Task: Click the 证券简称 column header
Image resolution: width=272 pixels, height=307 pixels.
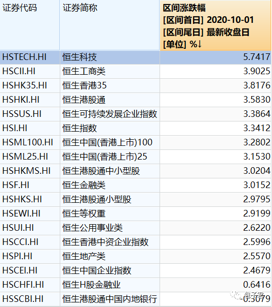Action: pyautogui.click(x=109, y=25)
